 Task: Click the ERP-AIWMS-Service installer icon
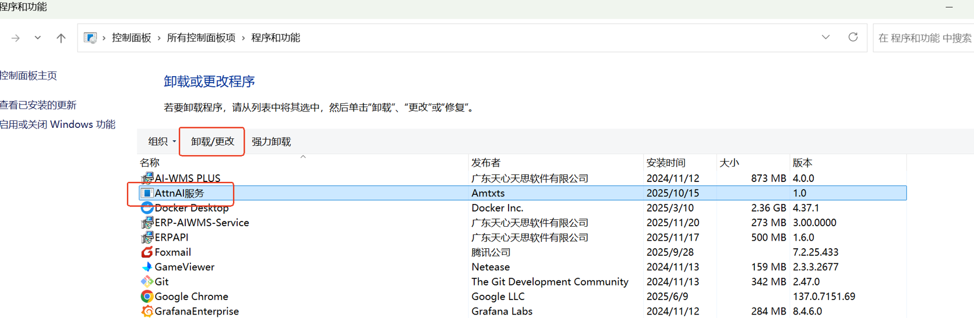point(147,223)
